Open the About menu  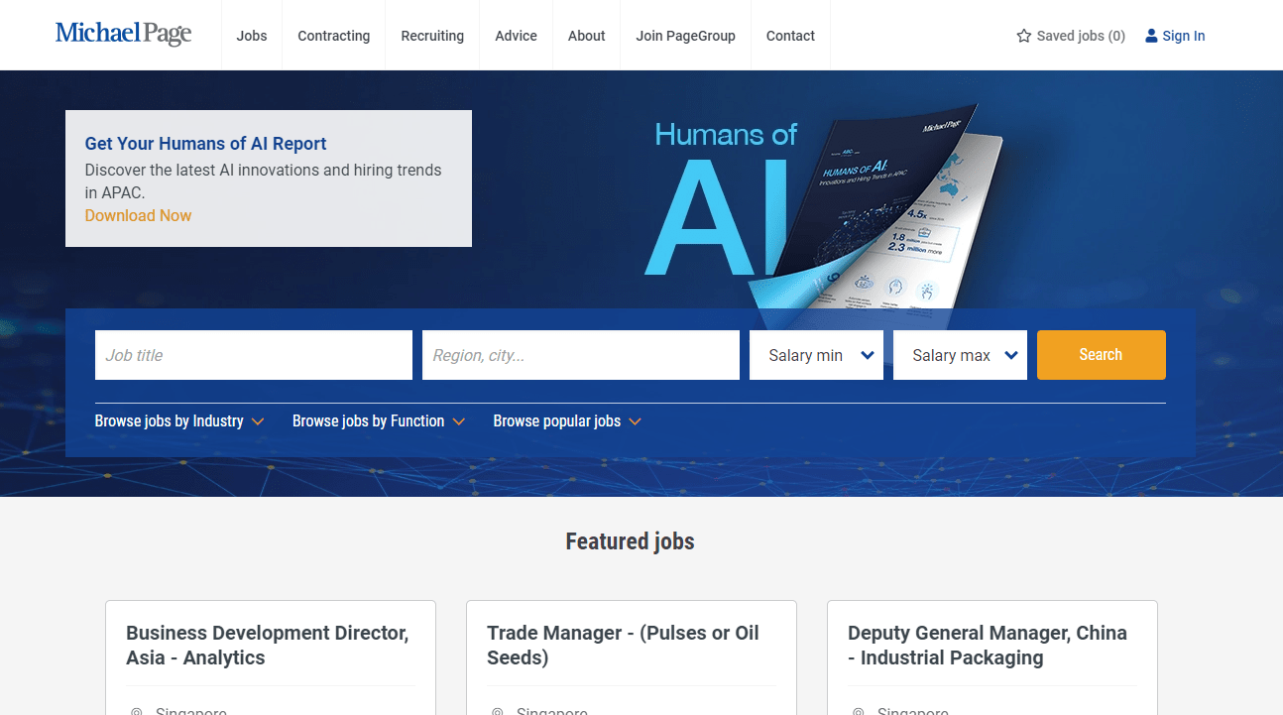[587, 36]
